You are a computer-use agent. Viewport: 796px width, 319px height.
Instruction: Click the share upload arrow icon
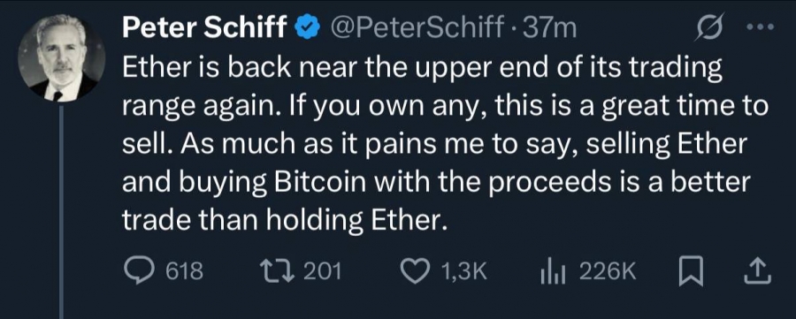(756, 271)
